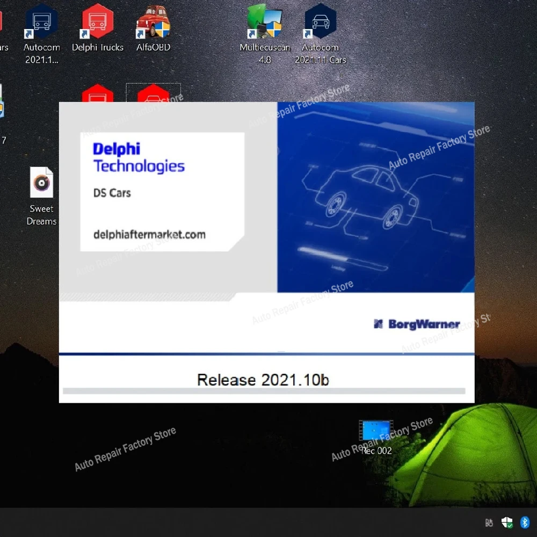Open the Autocom 2021.1 desktop shortcut

click(x=41, y=21)
